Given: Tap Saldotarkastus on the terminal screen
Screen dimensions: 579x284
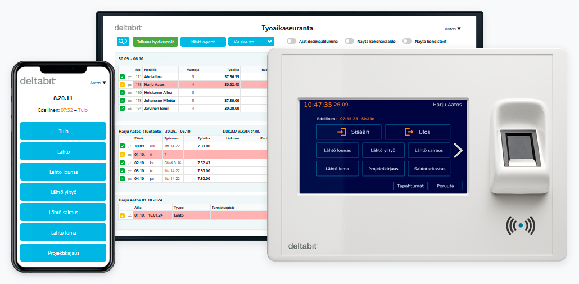Looking at the screenshot, I should 429,168.
